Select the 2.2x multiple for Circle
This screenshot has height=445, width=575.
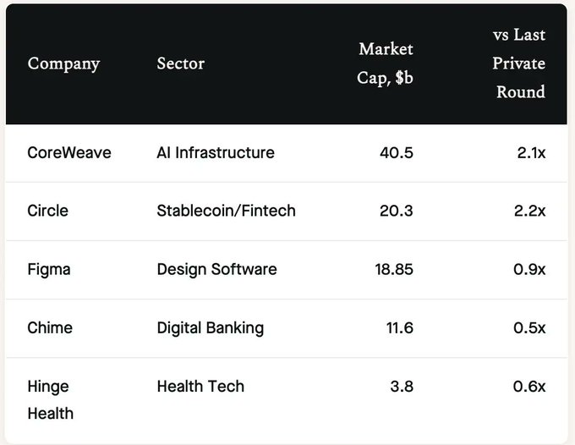click(x=529, y=211)
